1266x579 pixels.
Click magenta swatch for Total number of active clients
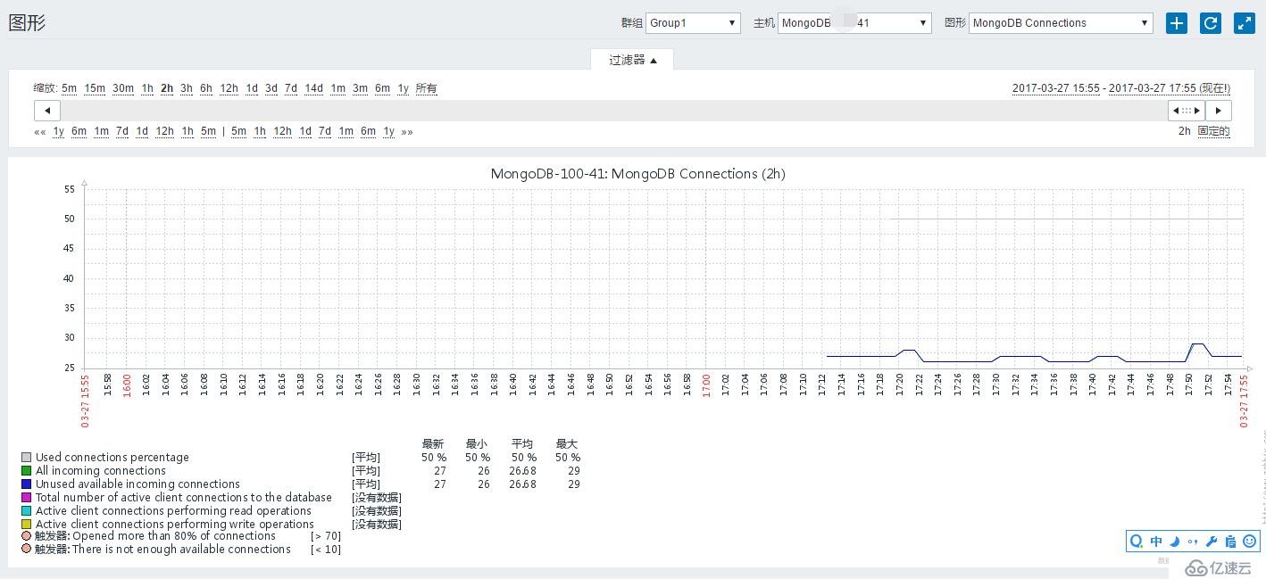coord(27,498)
